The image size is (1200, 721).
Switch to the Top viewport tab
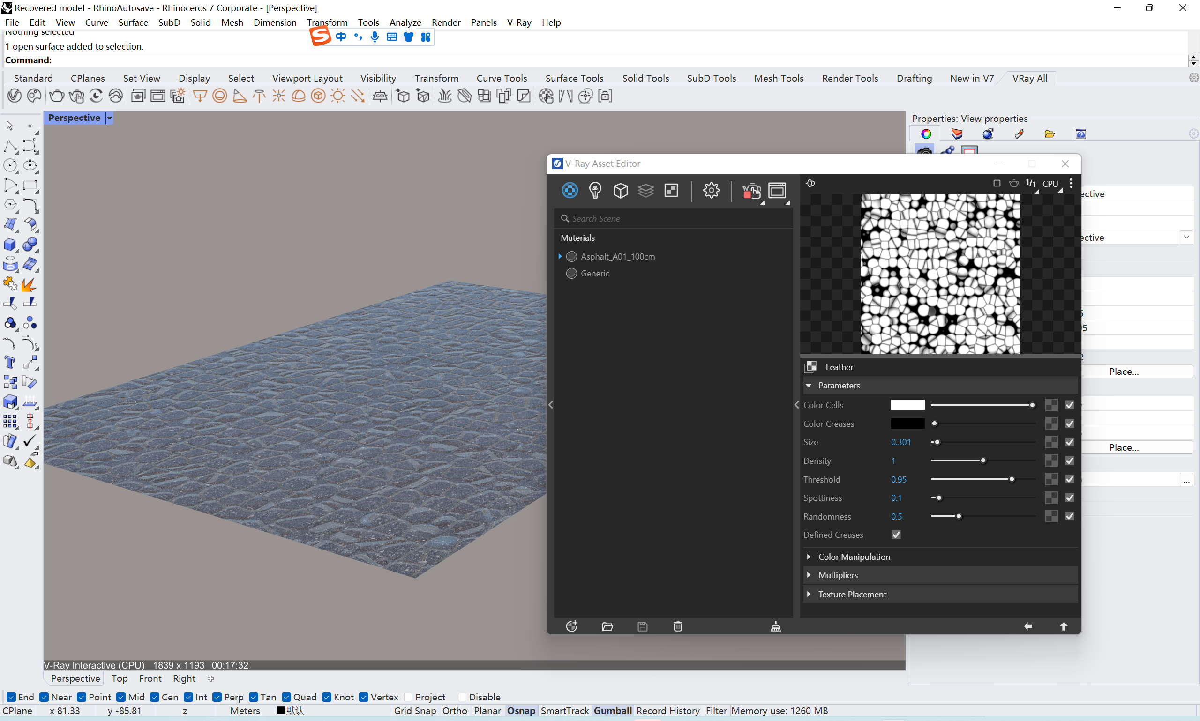click(119, 678)
